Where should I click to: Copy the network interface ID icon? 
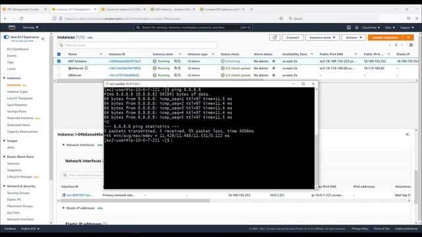(x=64, y=195)
